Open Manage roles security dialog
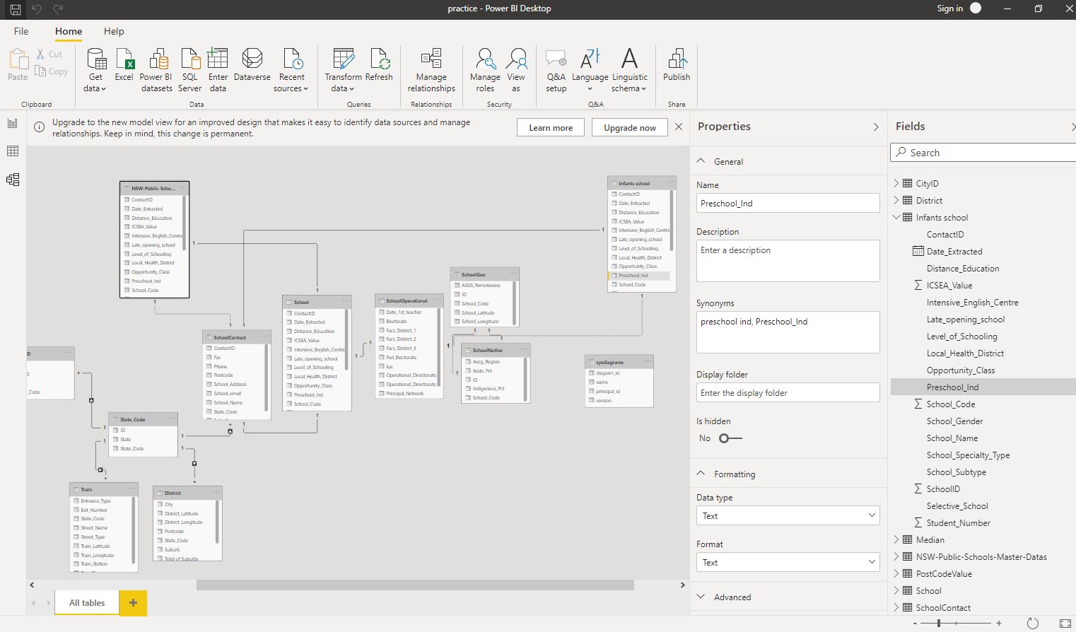This screenshot has height=632, width=1076. click(485, 71)
